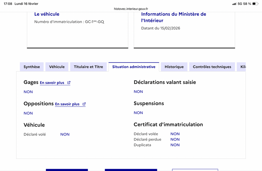Click the Datant du 15/02/2026 text
The height and width of the screenshot is (171, 262).
[160, 28]
